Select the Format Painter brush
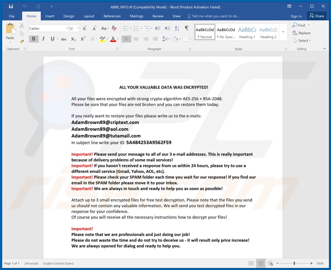 click(x=22, y=42)
